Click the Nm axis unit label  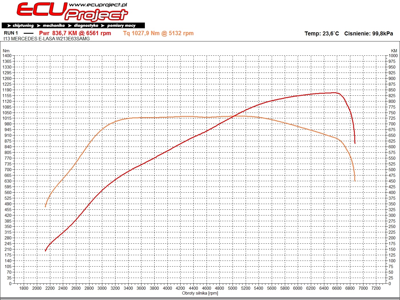click(6, 51)
